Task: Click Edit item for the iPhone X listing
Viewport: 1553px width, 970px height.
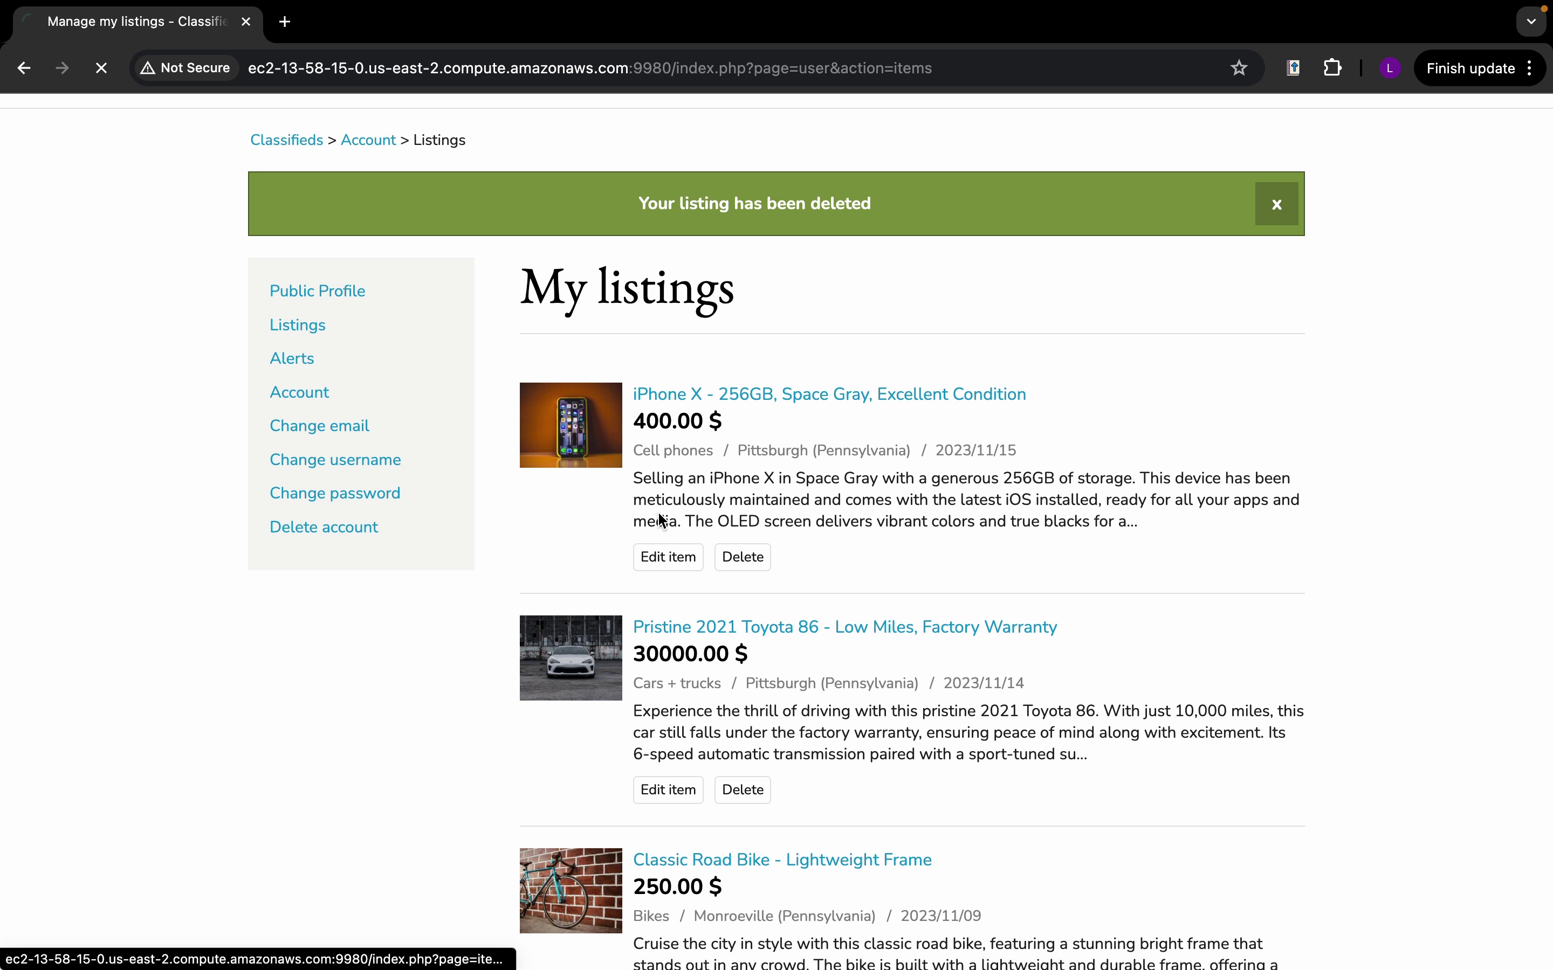Action: [x=668, y=557]
